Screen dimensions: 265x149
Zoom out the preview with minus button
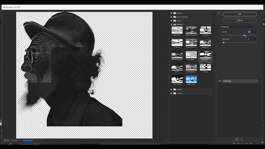(x=5, y=140)
